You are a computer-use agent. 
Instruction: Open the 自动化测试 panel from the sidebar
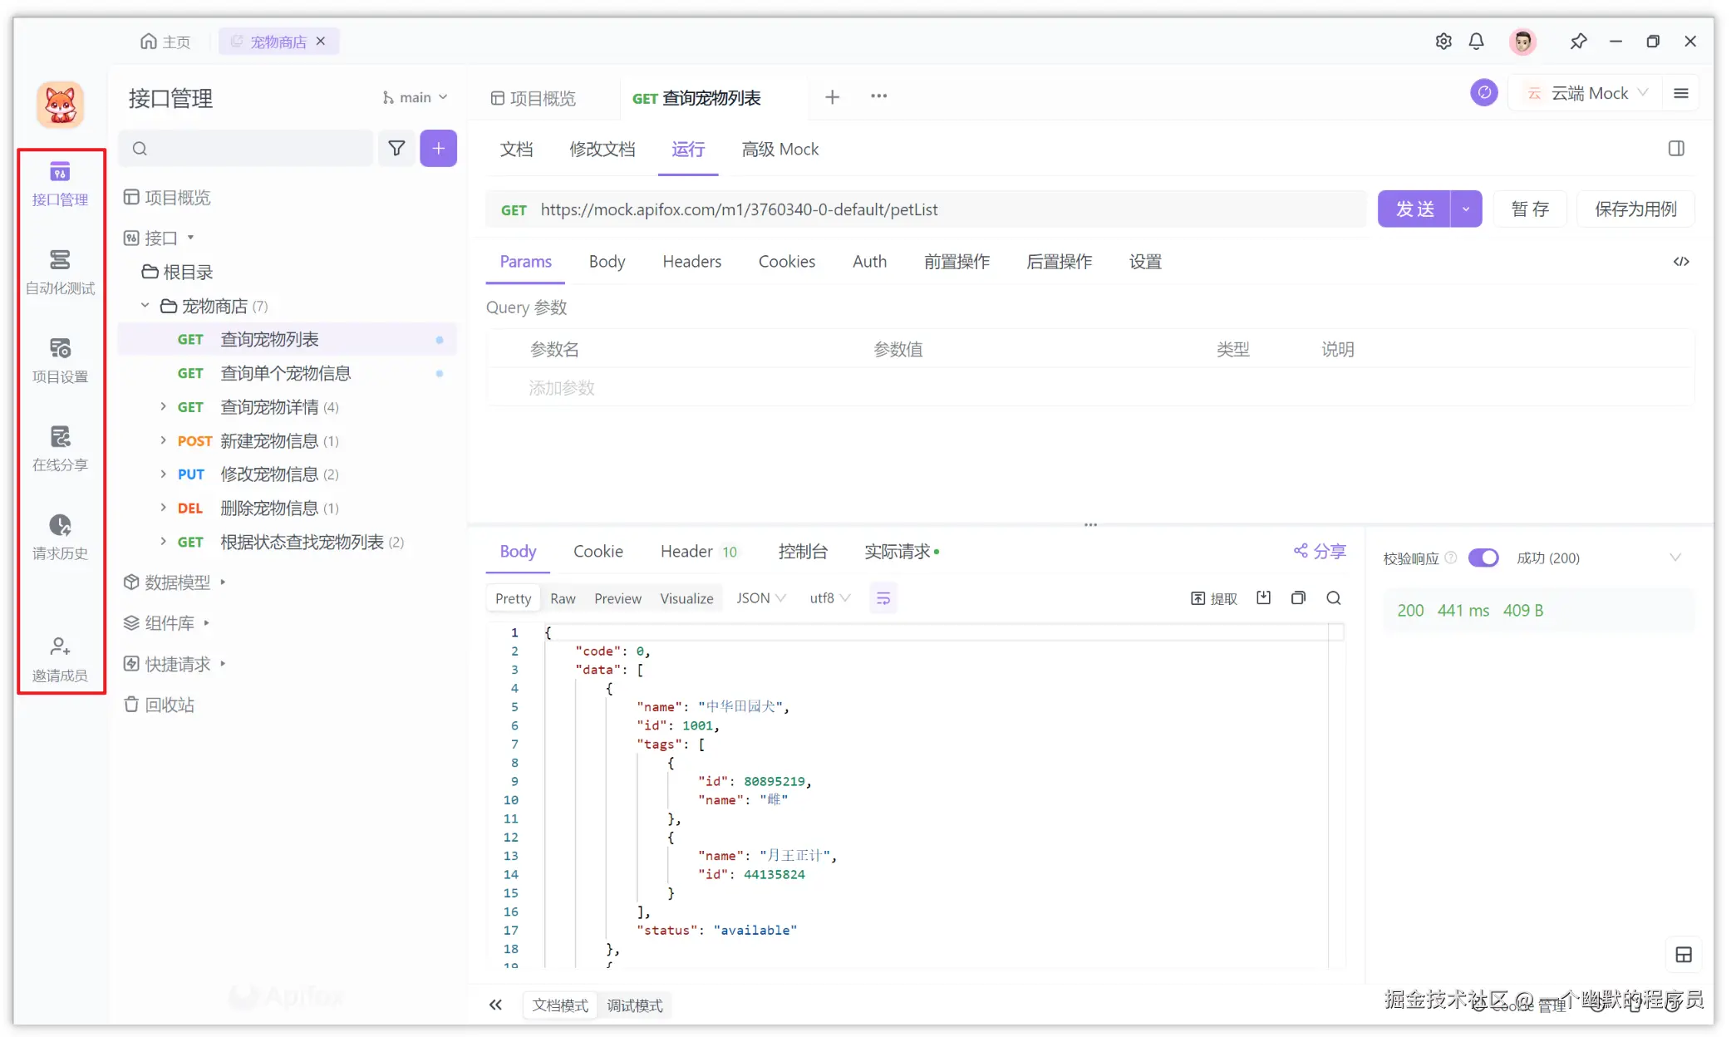point(59,273)
